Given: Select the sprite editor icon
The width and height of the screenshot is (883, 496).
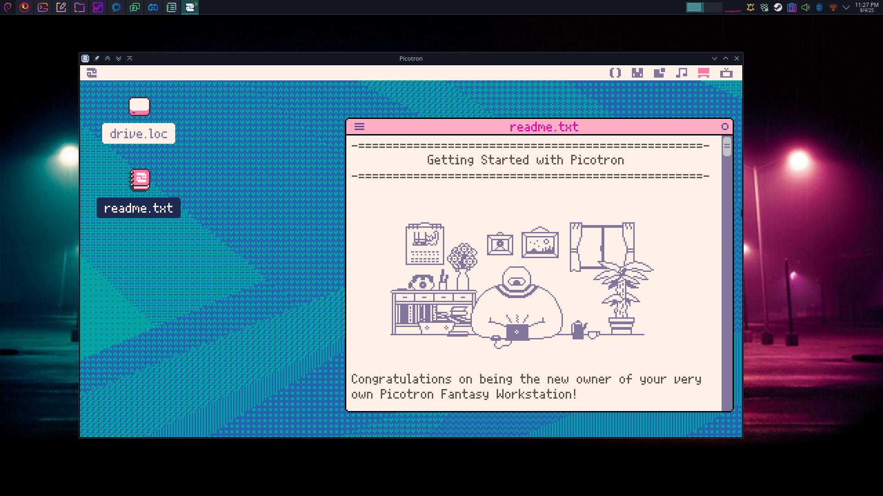Looking at the screenshot, I should 637,73.
